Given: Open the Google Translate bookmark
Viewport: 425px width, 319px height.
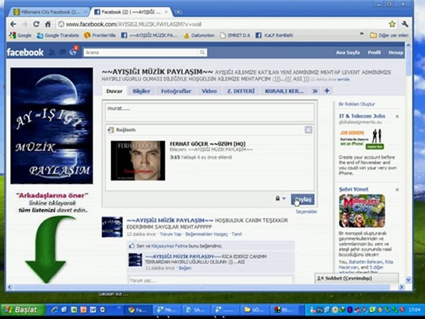Looking at the screenshot, I should coord(58,35).
